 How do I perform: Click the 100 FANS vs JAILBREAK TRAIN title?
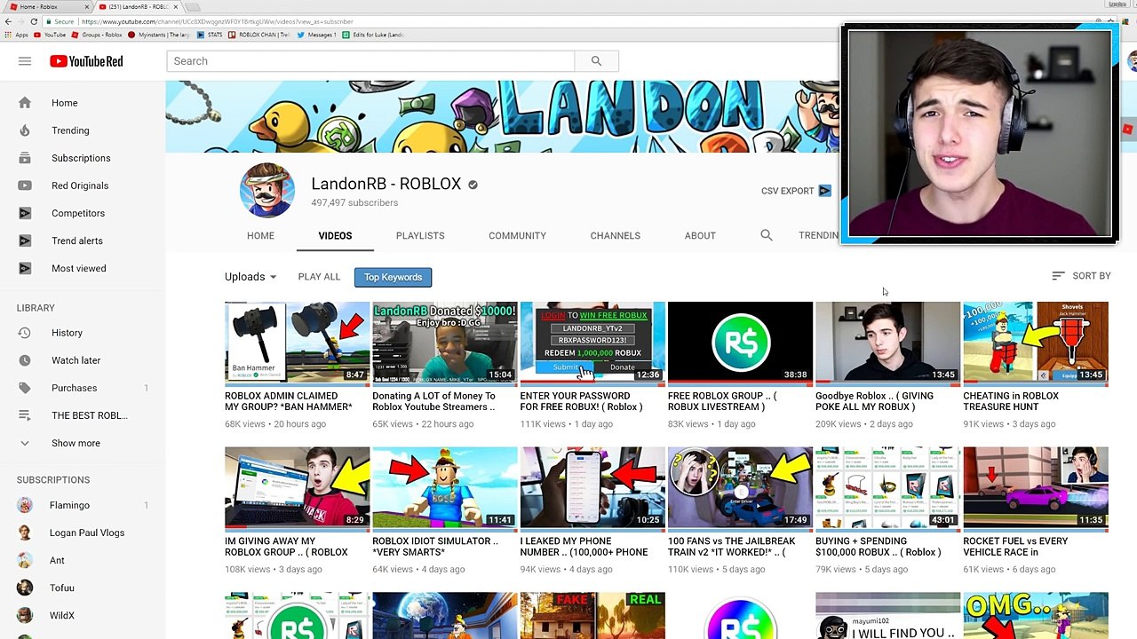click(731, 547)
